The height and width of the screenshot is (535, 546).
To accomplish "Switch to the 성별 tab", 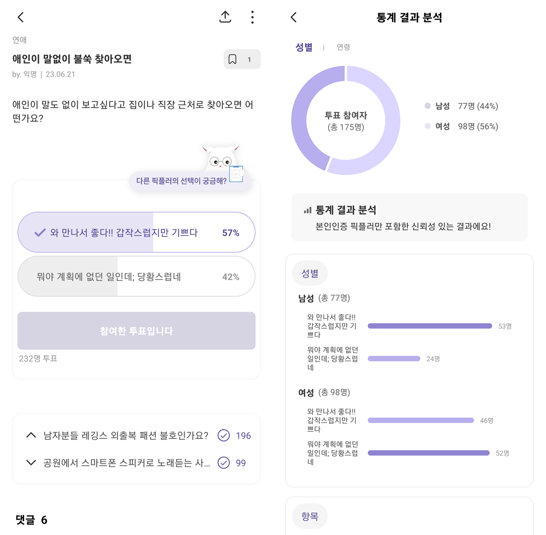I will click(304, 47).
